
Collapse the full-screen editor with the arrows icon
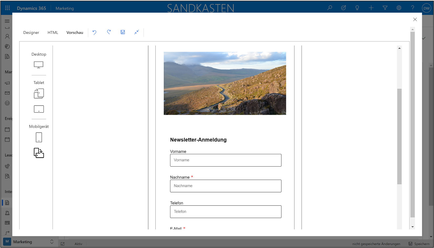137,32
